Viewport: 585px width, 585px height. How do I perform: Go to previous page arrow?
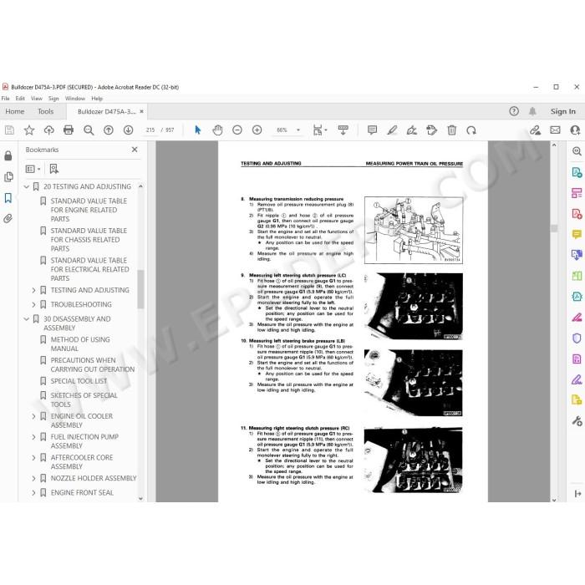(x=109, y=130)
